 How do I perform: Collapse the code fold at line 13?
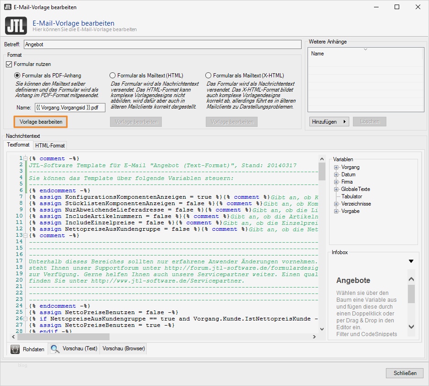25,235
